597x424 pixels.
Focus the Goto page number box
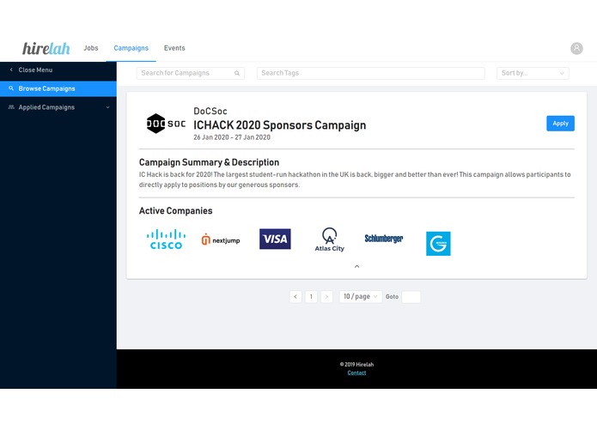click(x=411, y=297)
